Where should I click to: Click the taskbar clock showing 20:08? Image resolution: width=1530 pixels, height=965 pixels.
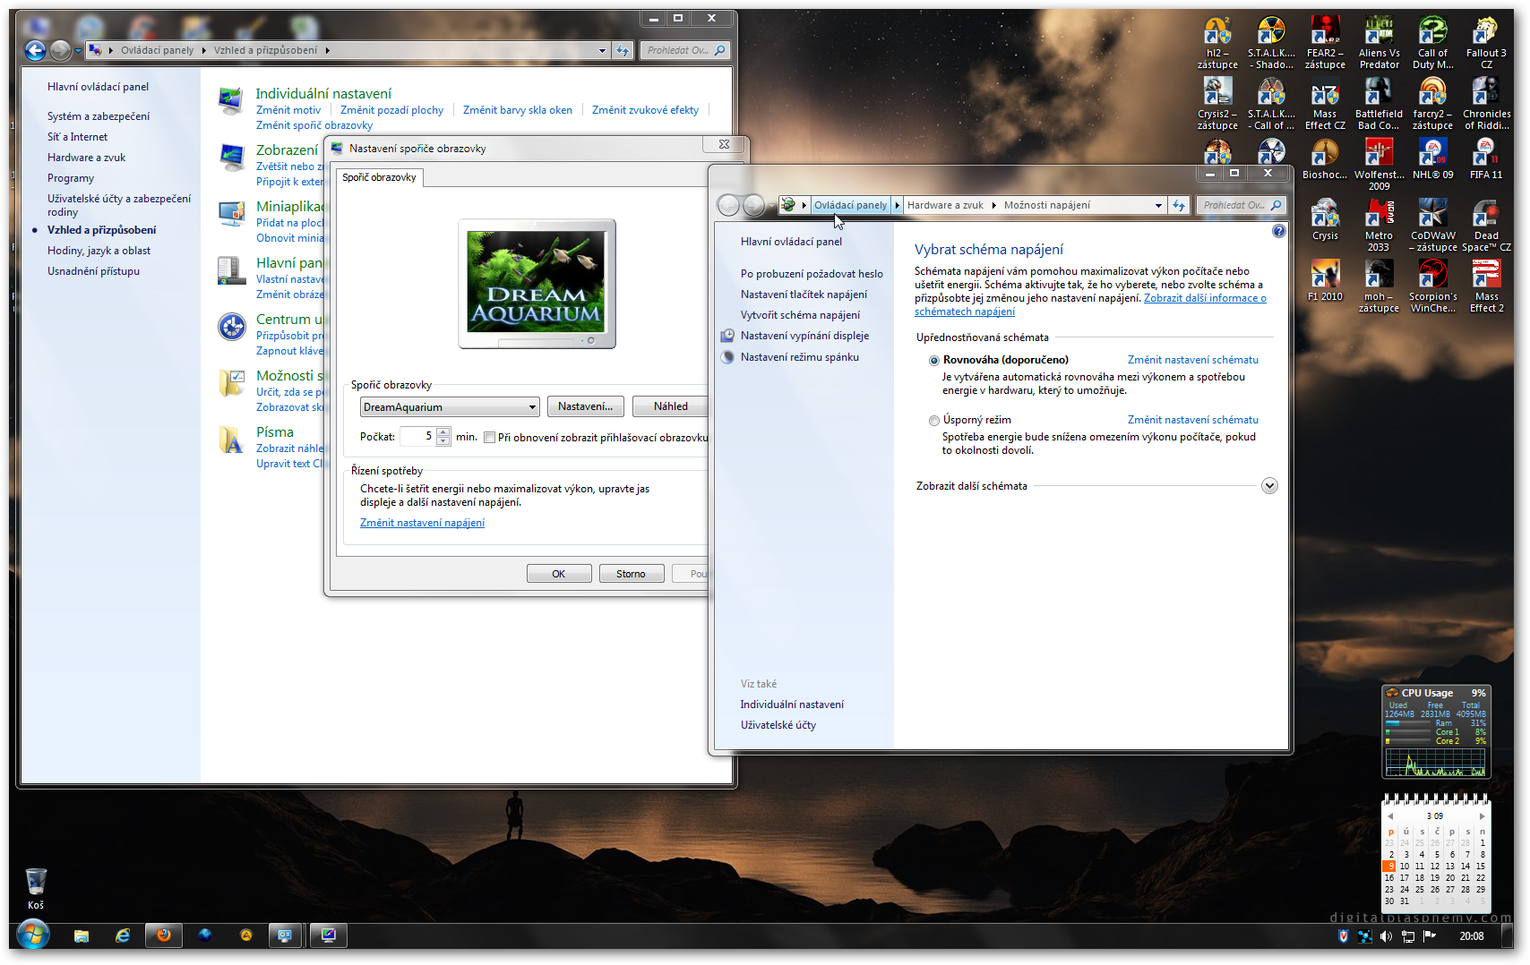pyautogui.click(x=1471, y=936)
